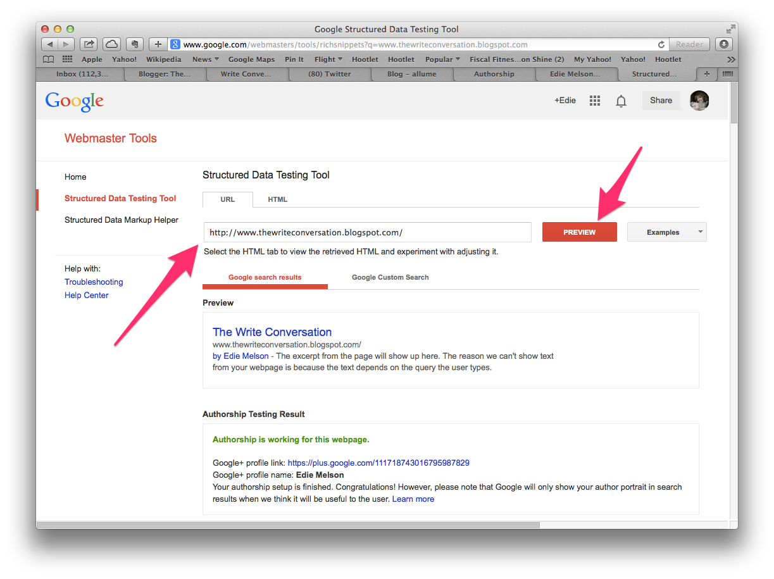This screenshot has height=579, width=774.
Task: Go forward using the Safari forward arrow
Action: (x=66, y=44)
